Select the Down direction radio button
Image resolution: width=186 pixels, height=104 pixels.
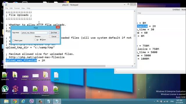(41, 40)
